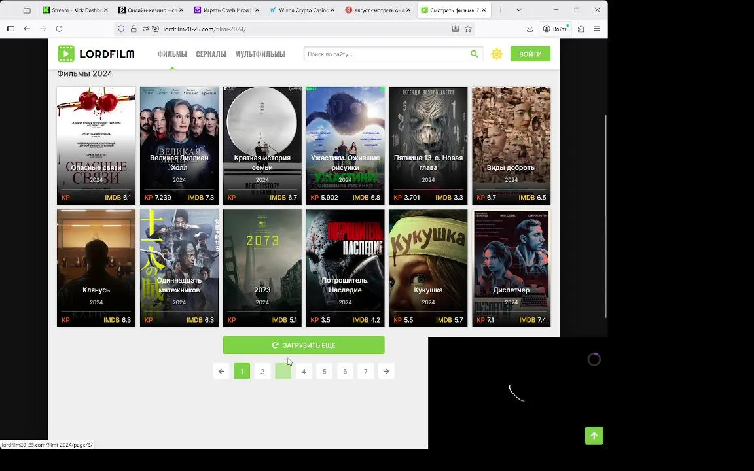754x471 pixels.
Task: Open the Одиннадцать мятежников poster
Action: coord(179,268)
